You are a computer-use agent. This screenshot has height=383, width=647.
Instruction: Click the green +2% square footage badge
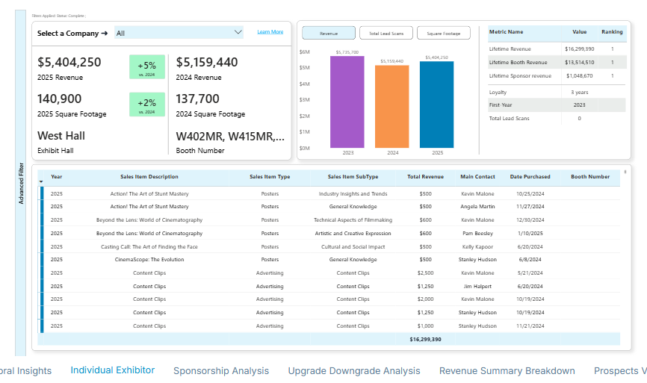[x=146, y=105]
